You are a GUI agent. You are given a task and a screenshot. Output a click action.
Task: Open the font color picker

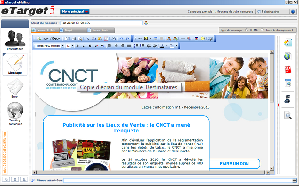tap(163, 46)
